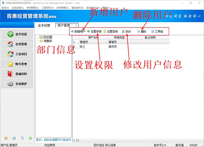
Task: Switch to the 业务经营 tab
Action: pyautogui.click(x=44, y=25)
